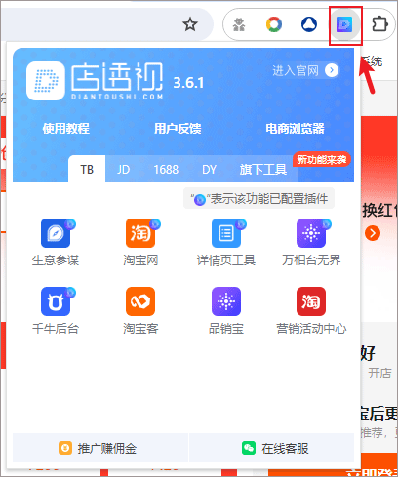Switch to the 1688 tab
The width and height of the screenshot is (398, 477).
[166, 170]
